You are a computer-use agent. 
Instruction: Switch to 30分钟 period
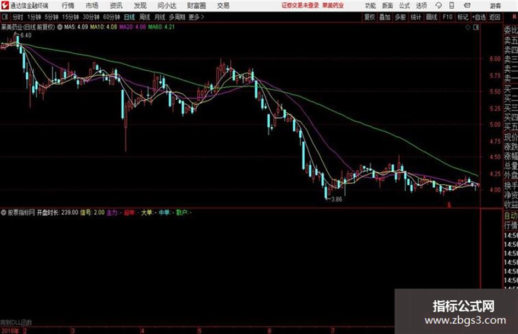tap(91, 17)
